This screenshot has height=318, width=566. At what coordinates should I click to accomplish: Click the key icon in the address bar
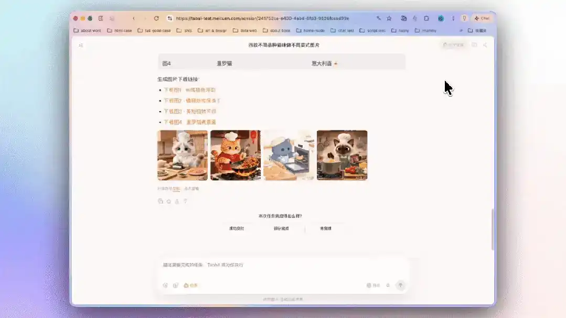click(379, 18)
